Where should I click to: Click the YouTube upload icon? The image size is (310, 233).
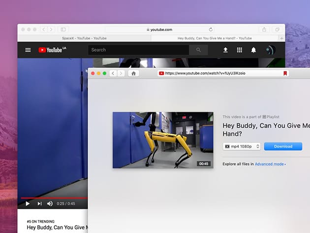tap(225, 50)
